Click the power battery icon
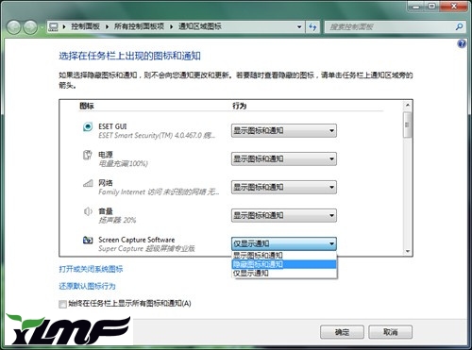 tap(88, 155)
